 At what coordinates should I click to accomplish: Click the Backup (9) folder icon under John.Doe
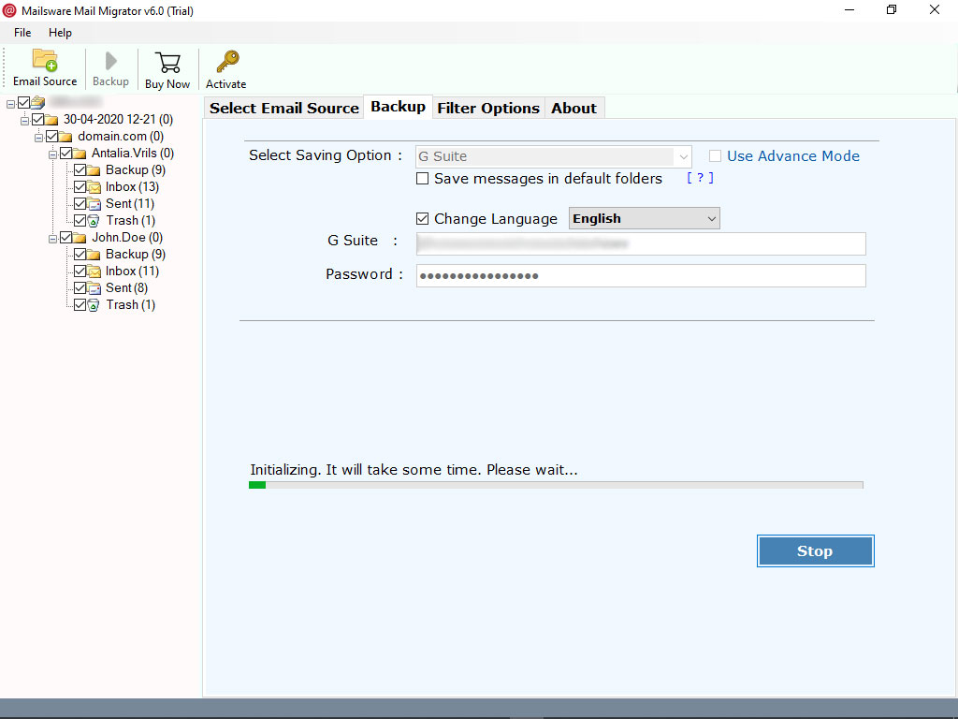[x=94, y=255]
